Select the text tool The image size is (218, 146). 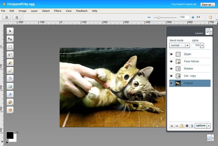(x=10, y=94)
